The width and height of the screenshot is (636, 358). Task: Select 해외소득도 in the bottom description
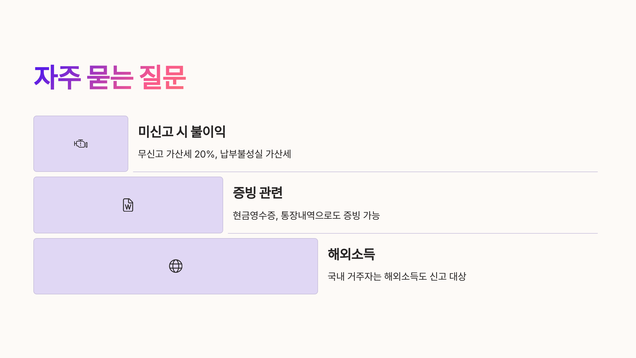[x=405, y=276]
